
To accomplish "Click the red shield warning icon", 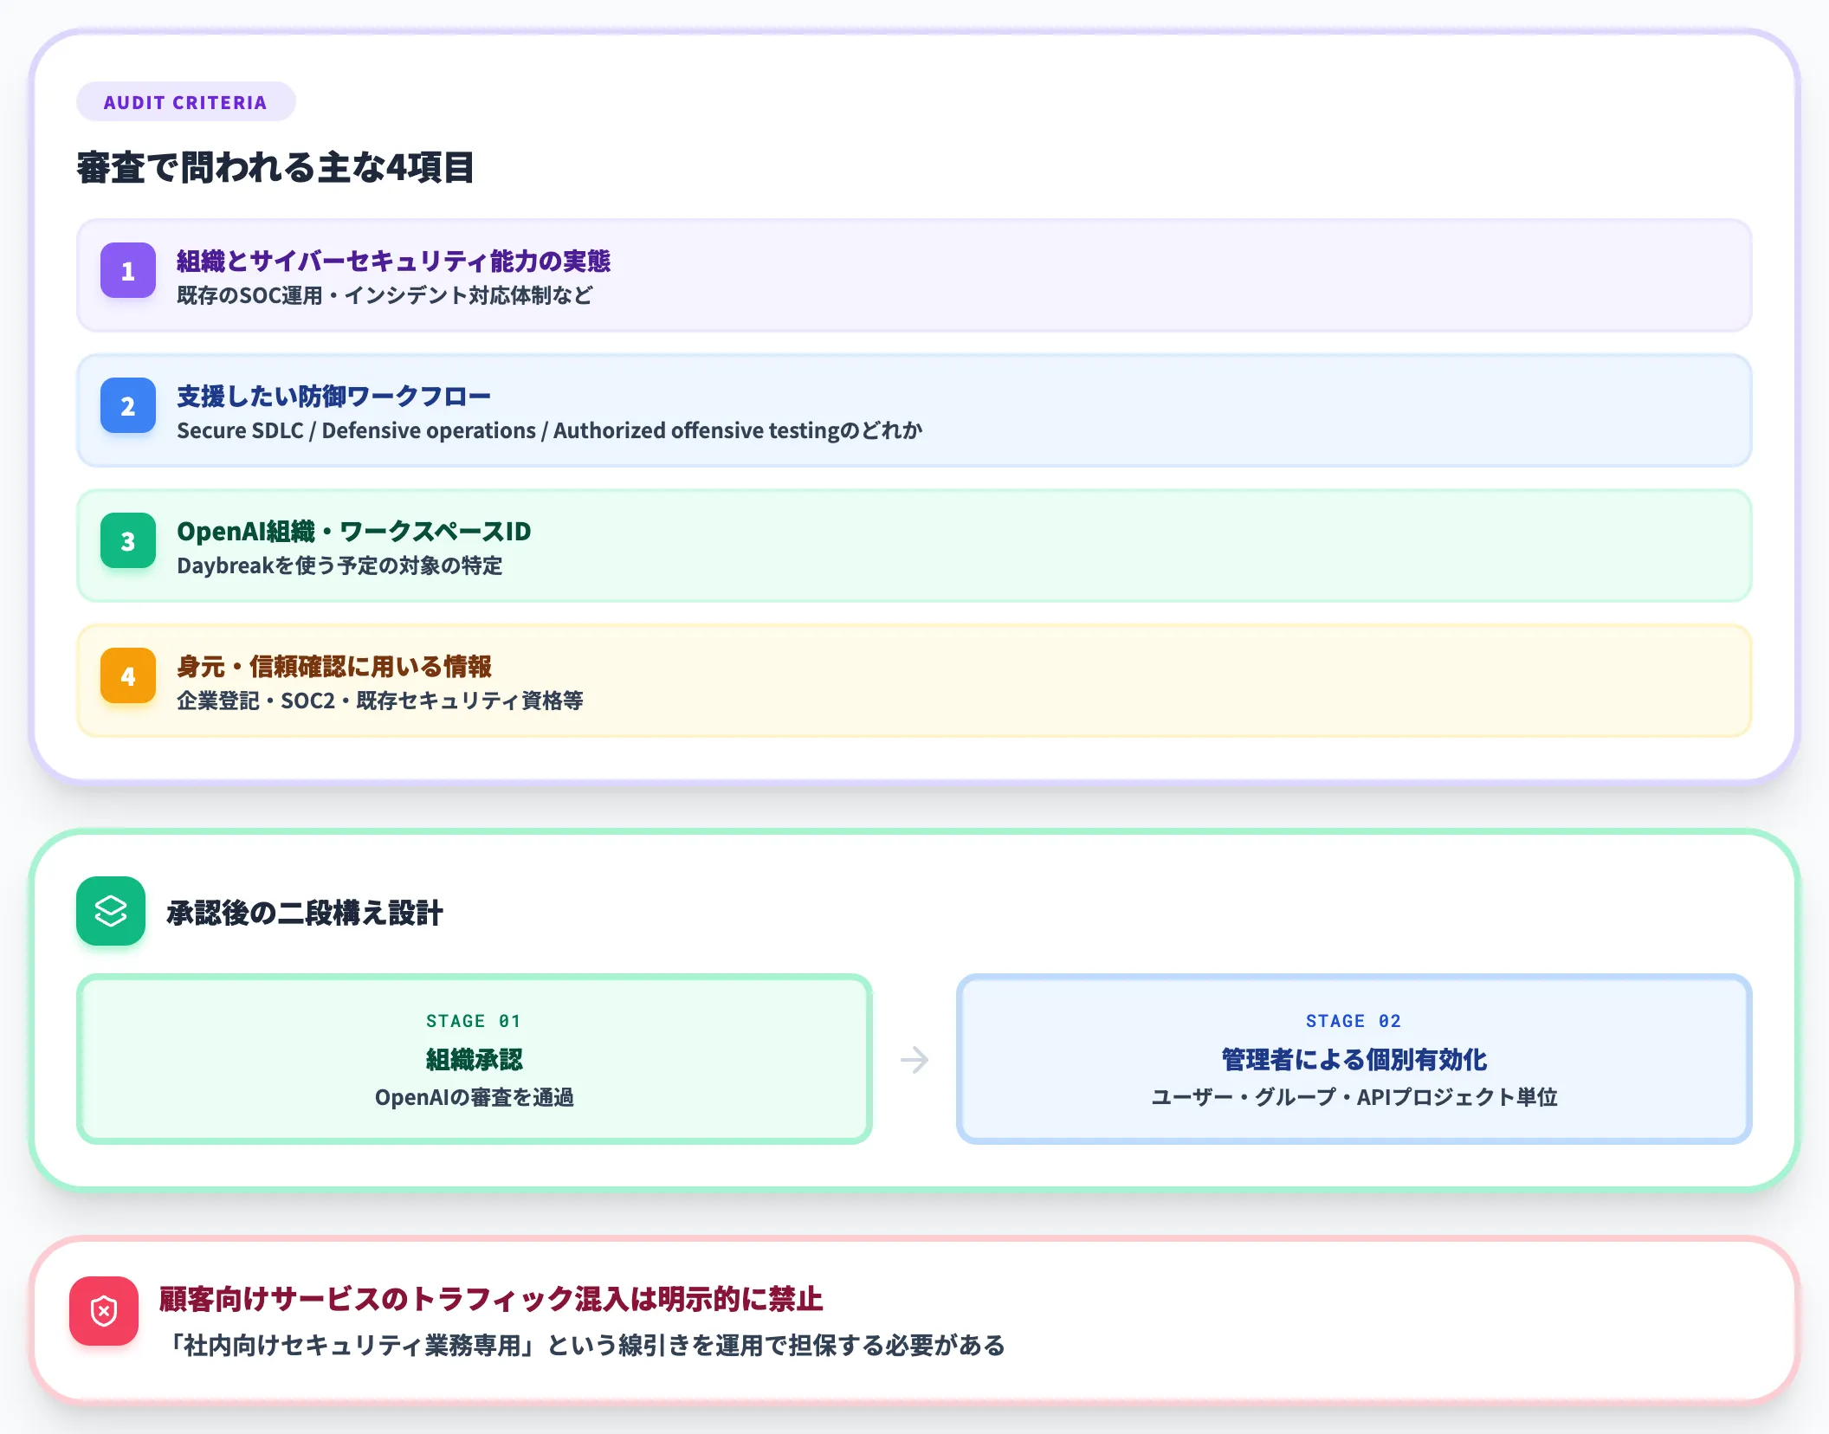I will pyautogui.click(x=104, y=1311).
